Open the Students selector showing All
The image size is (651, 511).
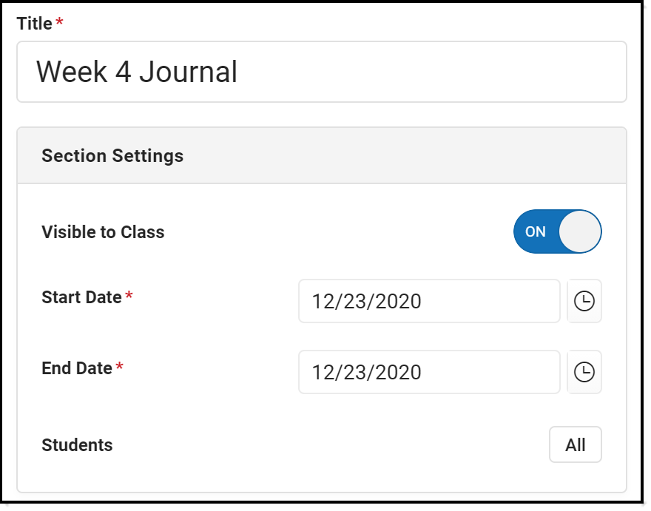tap(575, 444)
